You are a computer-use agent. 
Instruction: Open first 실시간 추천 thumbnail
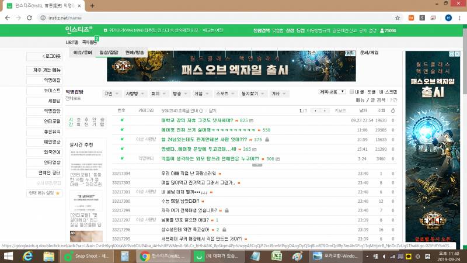(86, 160)
